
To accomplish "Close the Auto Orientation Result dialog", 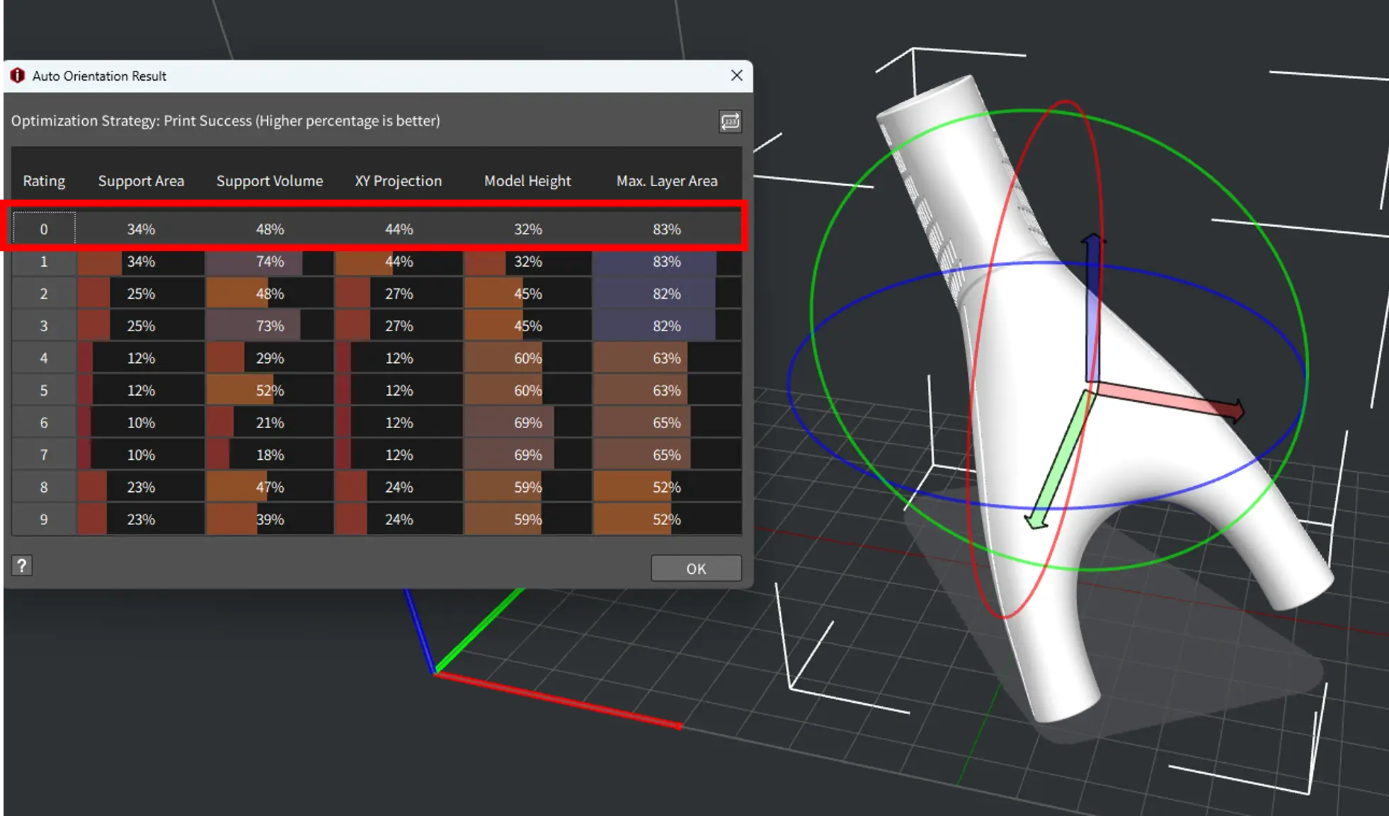I will pyautogui.click(x=736, y=76).
